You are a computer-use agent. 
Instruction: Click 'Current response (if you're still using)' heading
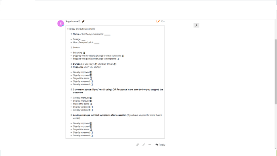pyautogui.click(x=118, y=91)
